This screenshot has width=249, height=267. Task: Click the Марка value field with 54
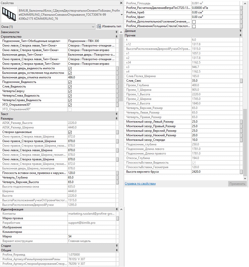(91, 236)
